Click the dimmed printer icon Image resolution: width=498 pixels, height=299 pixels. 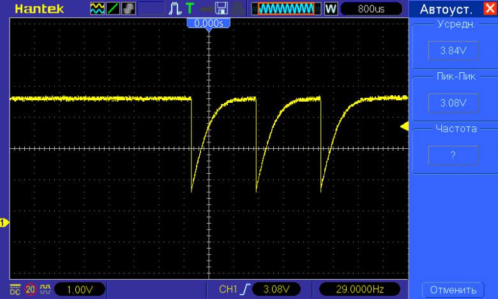tap(238, 8)
